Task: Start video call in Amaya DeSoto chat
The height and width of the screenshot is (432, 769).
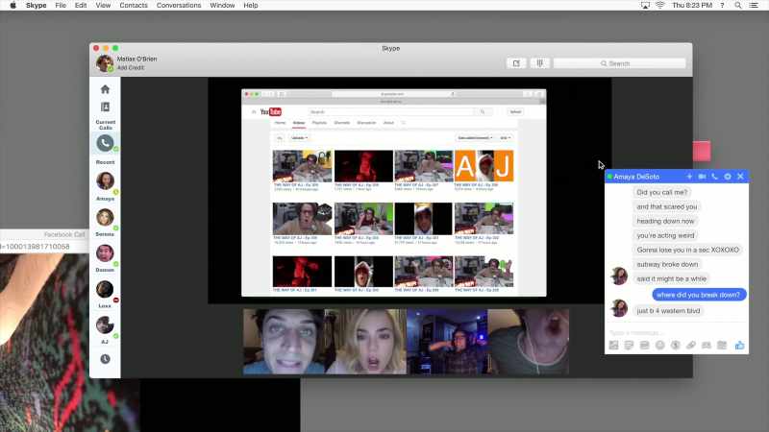Action: [x=702, y=177]
